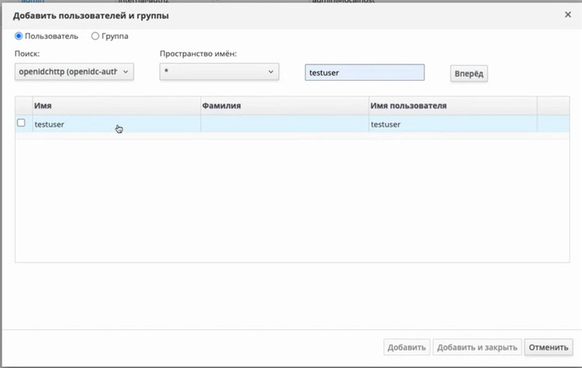This screenshot has height=368, width=582.
Task: Sort by the Имя column header
Action: (x=116, y=106)
